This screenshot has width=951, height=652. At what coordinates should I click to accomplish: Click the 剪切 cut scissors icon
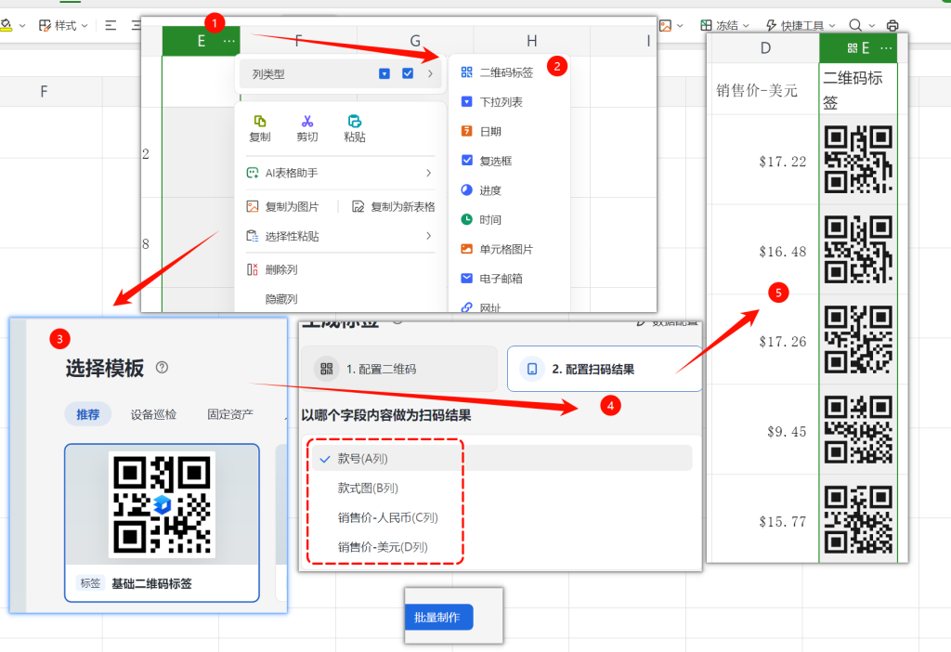pyautogui.click(x=307, y=122)
